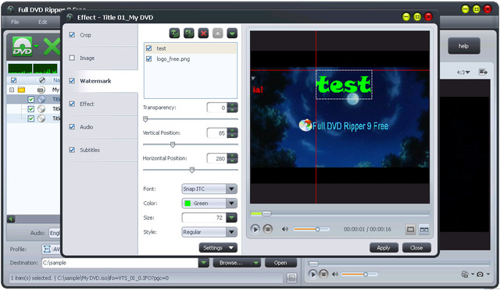The width and height of the screenshot is (500, 290).
Task: Click the Apply button
Action: 384,248
